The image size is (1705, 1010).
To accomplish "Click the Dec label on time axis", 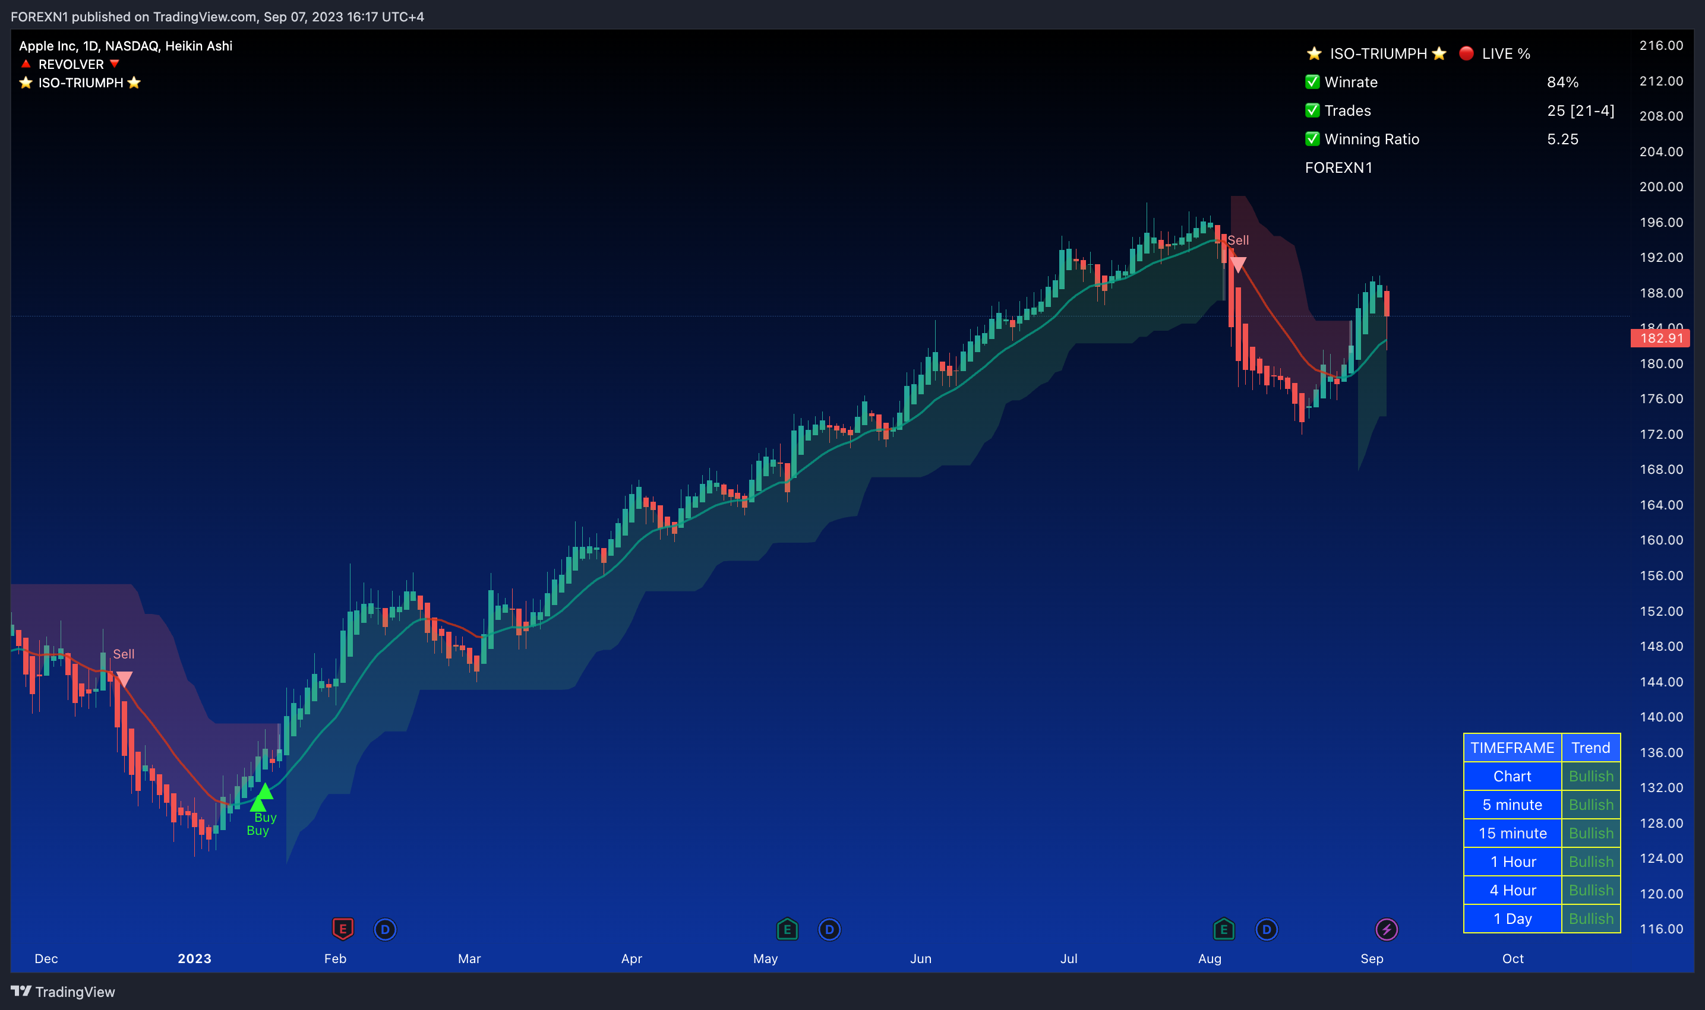I will [46, 958].
